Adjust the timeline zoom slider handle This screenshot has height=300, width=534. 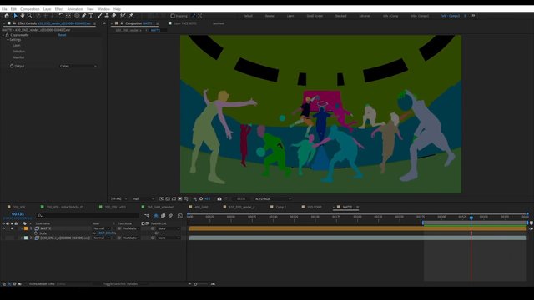195,284
